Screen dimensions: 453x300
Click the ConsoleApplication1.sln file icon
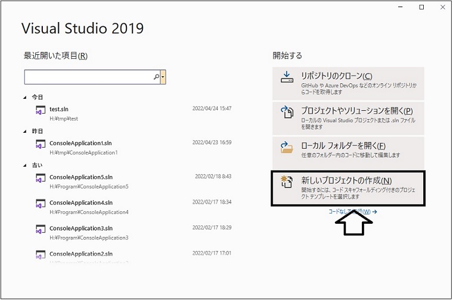(41, 145)
